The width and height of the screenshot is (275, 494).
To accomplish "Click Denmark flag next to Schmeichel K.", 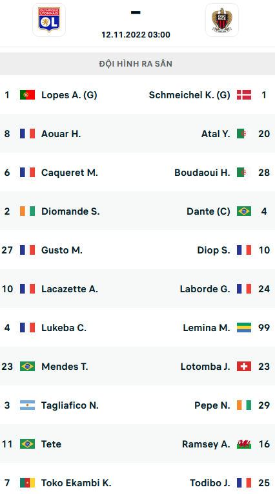I will pyautogui.click(x=244, y=95).
